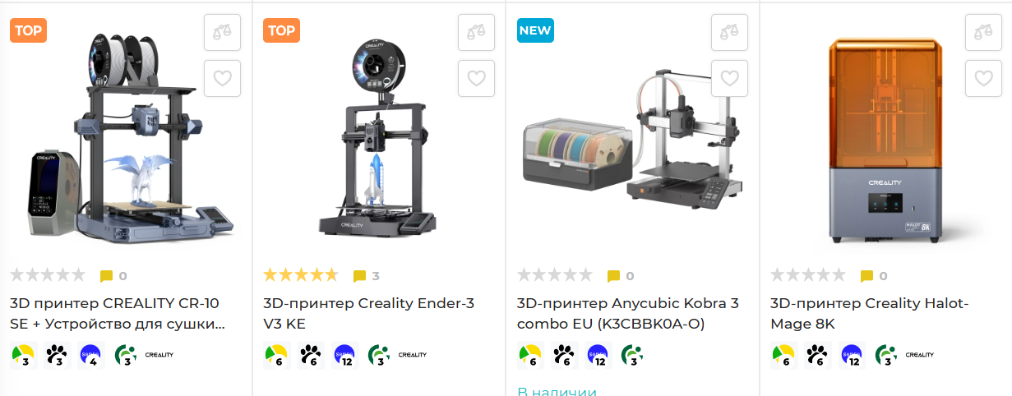
Task: Click the paw icon under Anycubic Kobra 3
Action: coord(563,356)
